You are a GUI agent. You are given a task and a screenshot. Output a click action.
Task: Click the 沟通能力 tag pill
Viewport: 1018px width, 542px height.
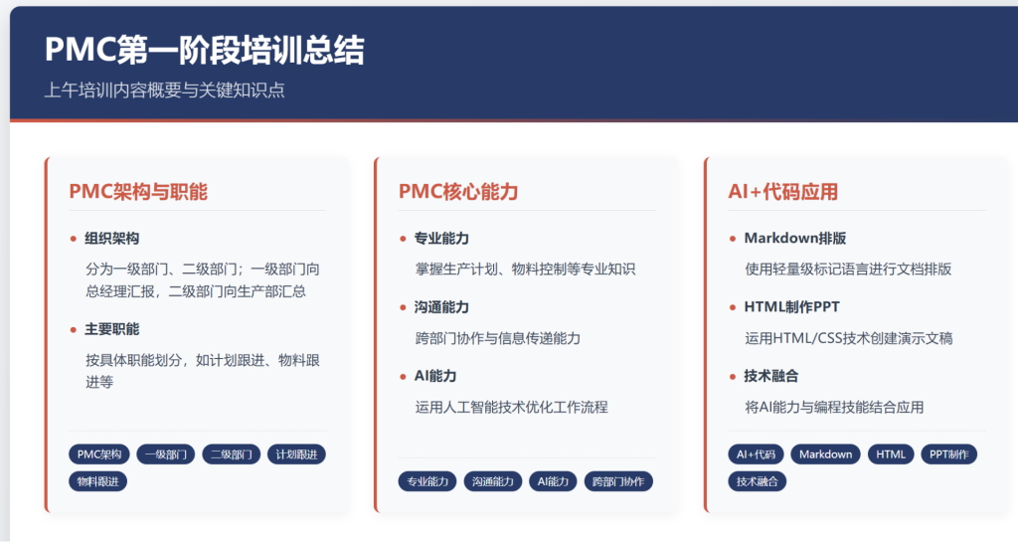[x=493, y=481]
